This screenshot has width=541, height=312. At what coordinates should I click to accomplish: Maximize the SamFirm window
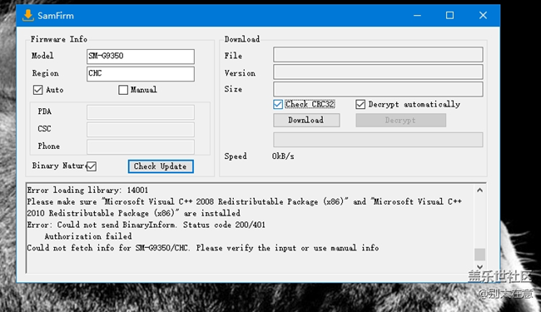pos(449,16)
